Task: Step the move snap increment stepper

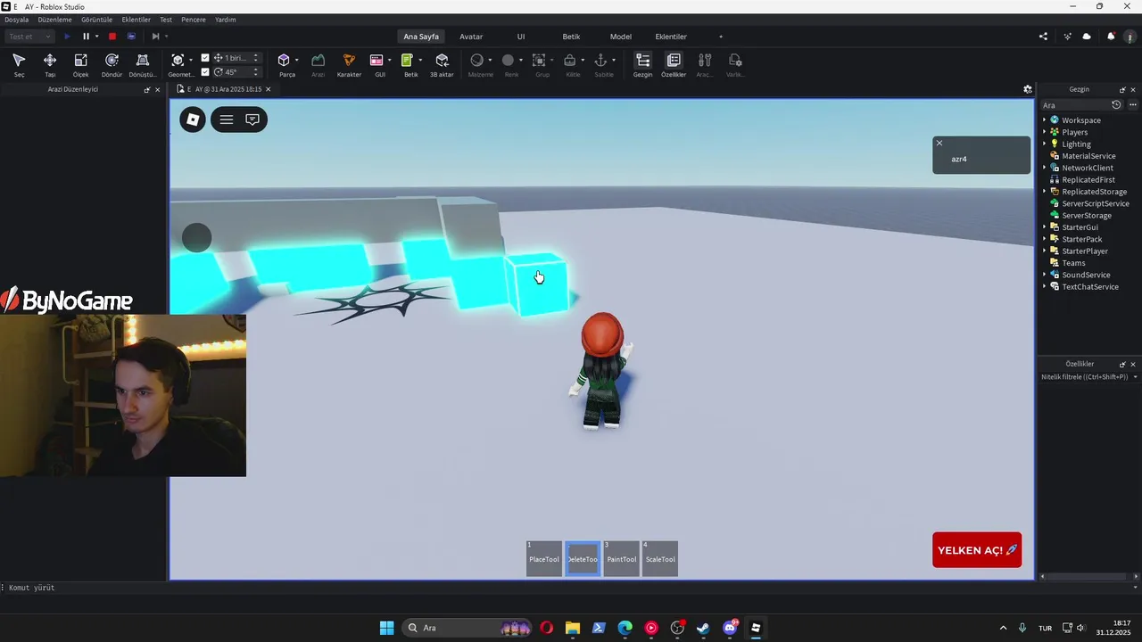Action: tap(256, 58)
